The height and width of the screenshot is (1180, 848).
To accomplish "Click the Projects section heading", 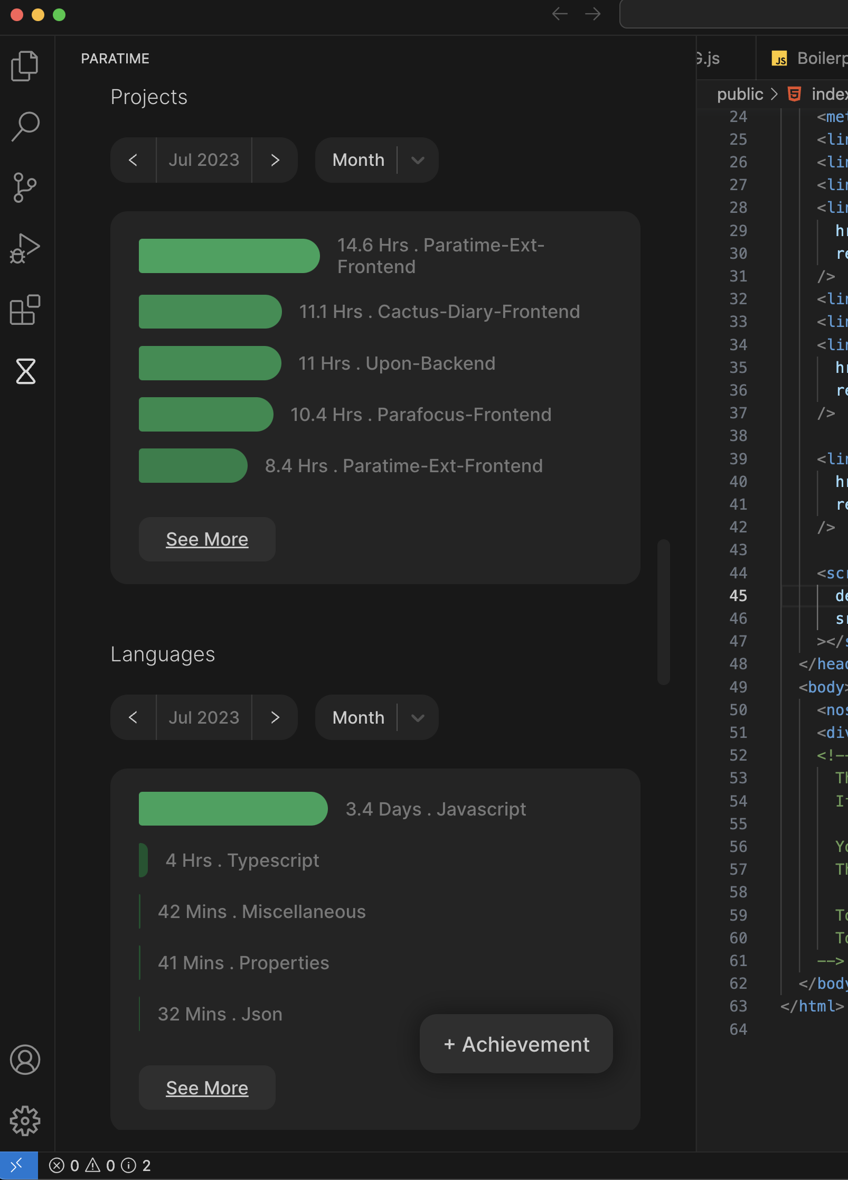I will click(149, 97).
